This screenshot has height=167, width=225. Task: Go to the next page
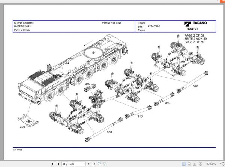tap(88, 164)
